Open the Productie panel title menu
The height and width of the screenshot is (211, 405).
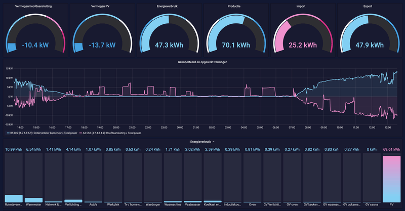(x=234, y=6)
